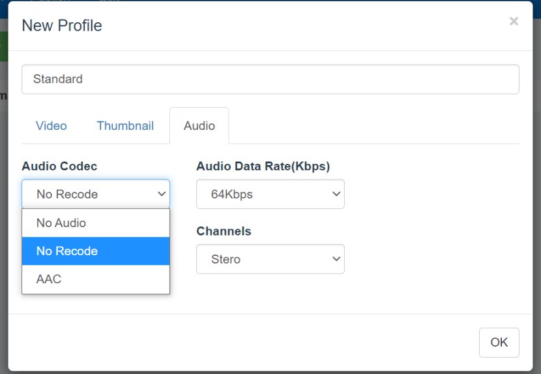
Task: Choose No Audio from codec list
Action: 96,223
